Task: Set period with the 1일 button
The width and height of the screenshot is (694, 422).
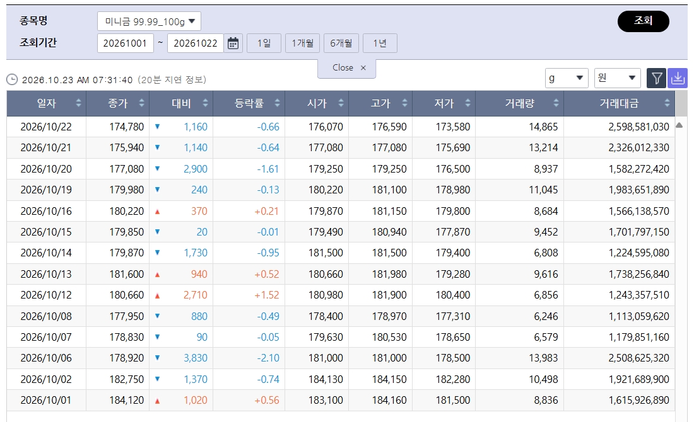Action: [264, 43]
